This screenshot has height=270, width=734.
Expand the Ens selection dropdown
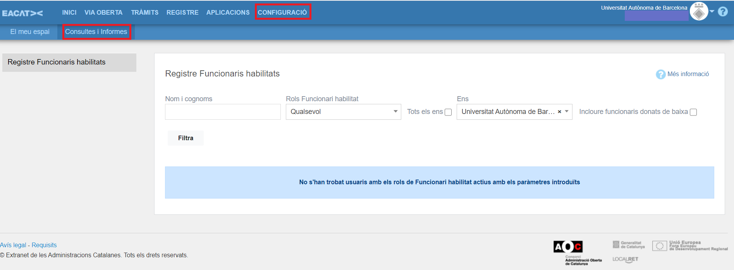pyautogui.click(x=567, y=112)
